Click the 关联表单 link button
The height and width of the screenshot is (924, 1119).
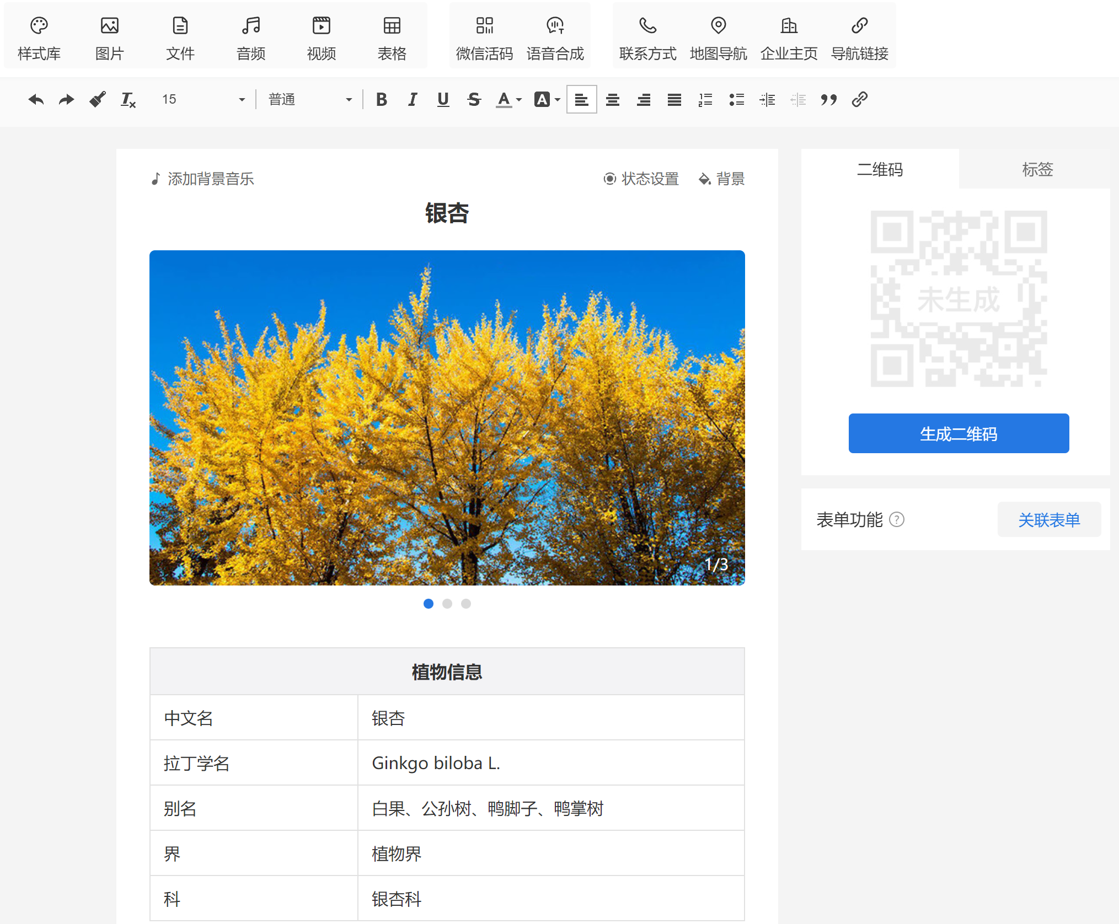pos(1048,519)
